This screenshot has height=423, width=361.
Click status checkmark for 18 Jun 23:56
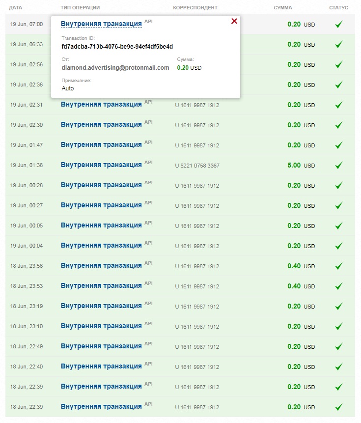click(338, 266)
